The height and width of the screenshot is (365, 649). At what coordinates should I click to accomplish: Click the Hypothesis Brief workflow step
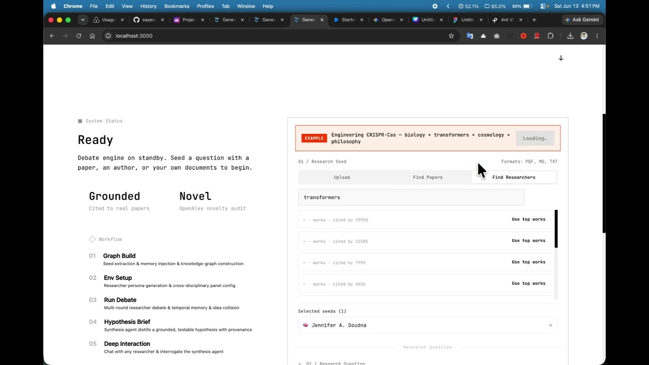coord(170,325)
